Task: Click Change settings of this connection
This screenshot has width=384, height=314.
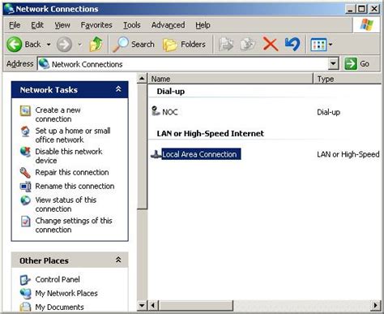Action: [x=74, y=225]
